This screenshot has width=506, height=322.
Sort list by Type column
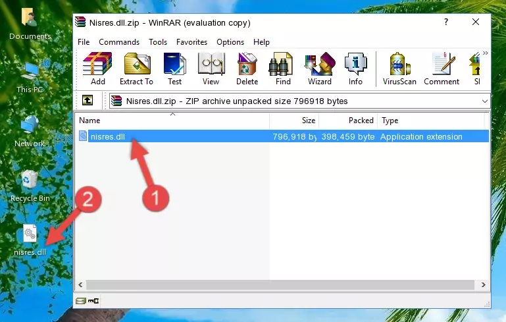pyautogui.click(x=431, y=121)
